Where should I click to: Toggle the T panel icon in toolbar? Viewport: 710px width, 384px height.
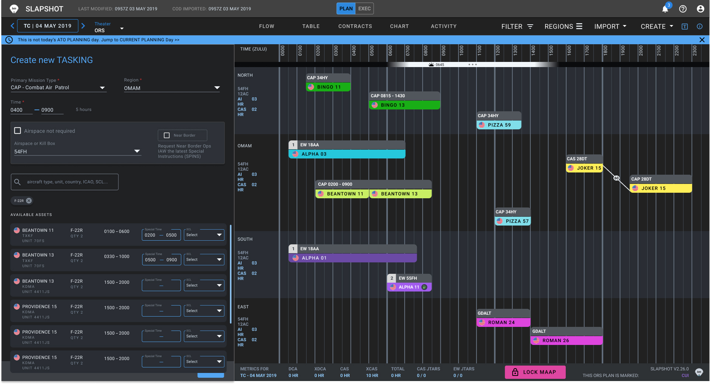tap(685, 27)
